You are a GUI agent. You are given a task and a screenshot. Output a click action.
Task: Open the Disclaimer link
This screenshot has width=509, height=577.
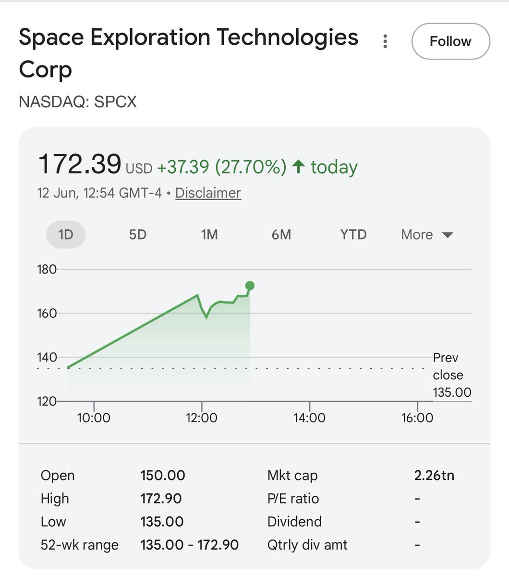208,193
